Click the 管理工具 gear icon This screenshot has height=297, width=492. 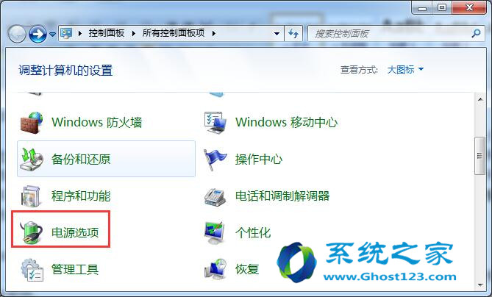click(32, 269)
